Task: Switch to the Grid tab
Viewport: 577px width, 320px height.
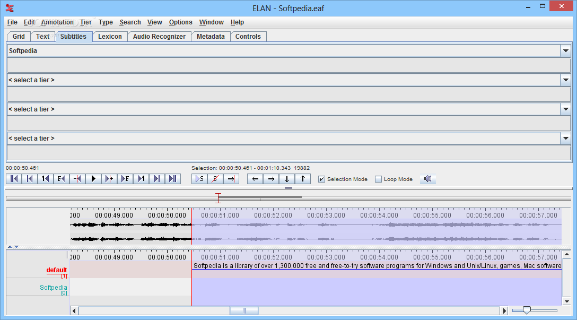Action: [x=19, y=37]
